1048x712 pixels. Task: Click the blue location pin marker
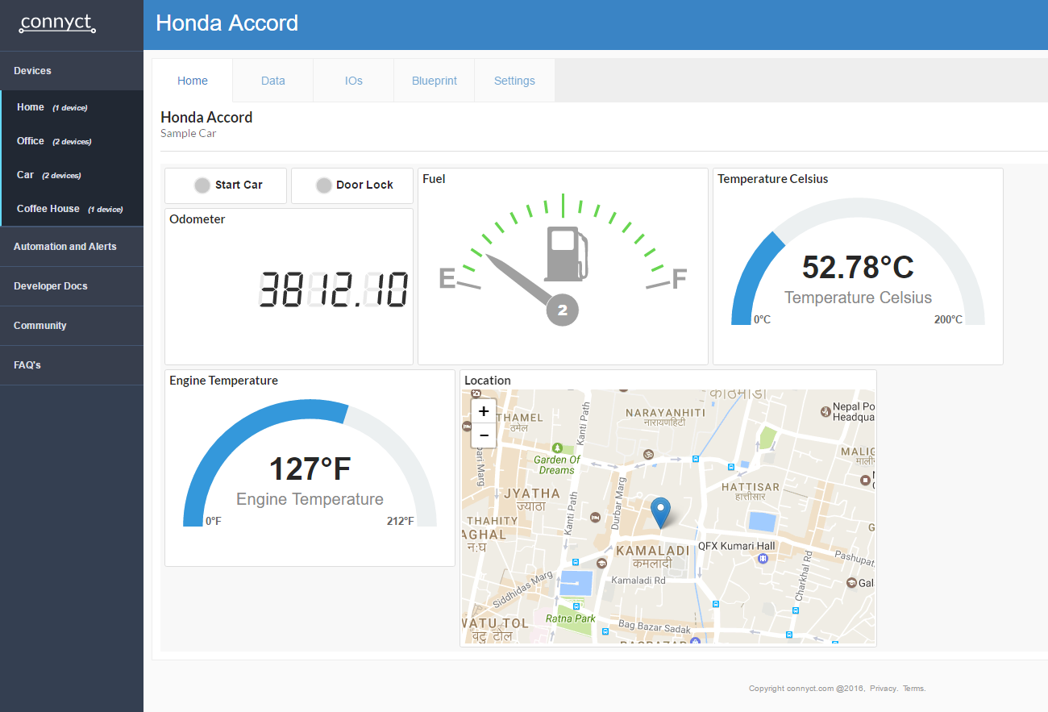coord(661,513)
